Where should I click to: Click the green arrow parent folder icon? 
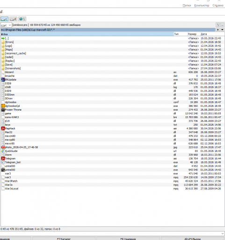coord(3,38)
